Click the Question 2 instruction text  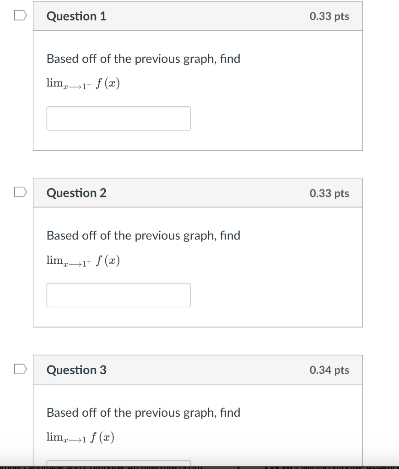(143, 235)
